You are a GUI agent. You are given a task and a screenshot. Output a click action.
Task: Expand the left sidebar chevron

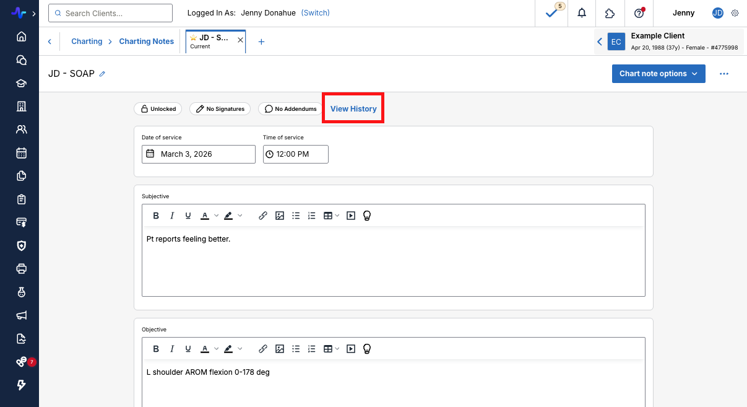click(x=33, y=13)
